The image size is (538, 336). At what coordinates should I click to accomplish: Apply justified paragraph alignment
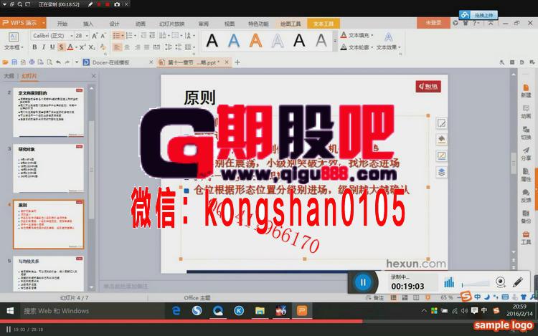(x=147, y=47)
